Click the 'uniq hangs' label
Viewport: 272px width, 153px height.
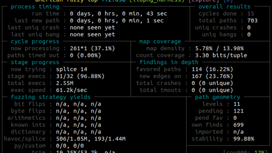(x=219, y=34)
